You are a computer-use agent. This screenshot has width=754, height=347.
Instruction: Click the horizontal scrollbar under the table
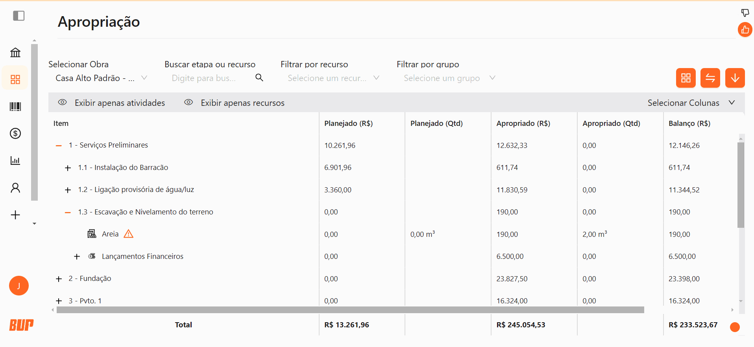(x=350, y=310)
